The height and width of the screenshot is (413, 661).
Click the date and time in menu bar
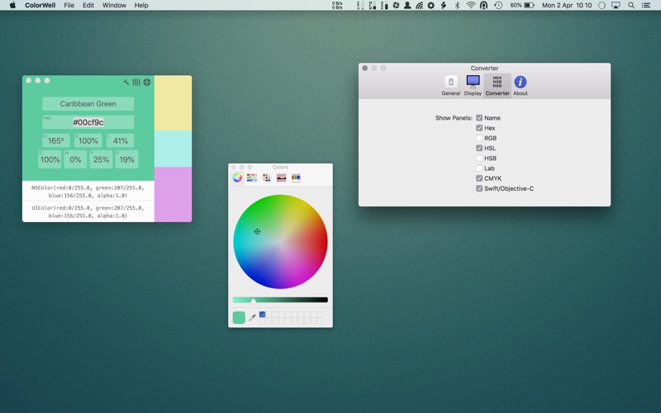click(x=567, y=5)
